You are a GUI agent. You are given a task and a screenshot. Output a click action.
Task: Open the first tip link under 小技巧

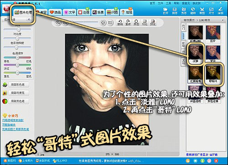coord(13,120)
